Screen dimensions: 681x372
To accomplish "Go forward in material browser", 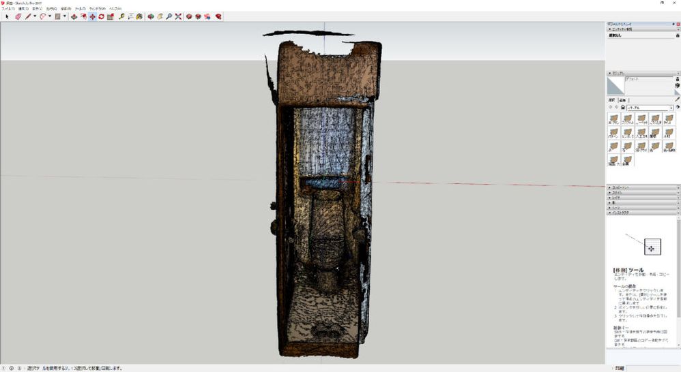I will (617, 107).
